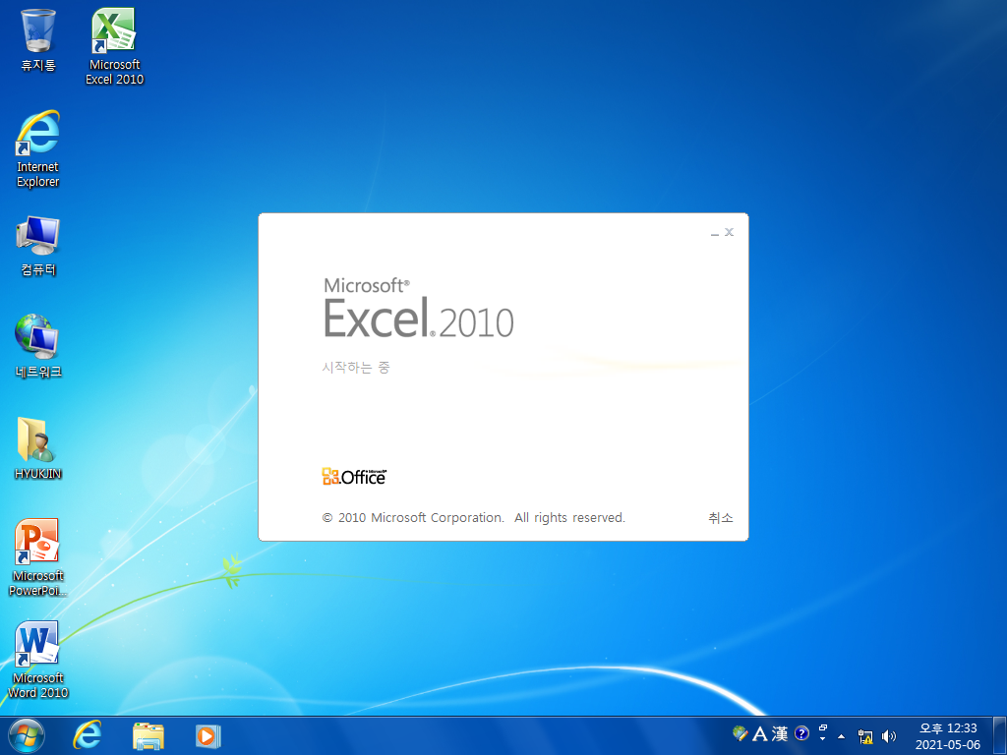Screen dimensions: 1007x755
Task: Cancel Excel startup with 취소
Action: pos(721,517)
